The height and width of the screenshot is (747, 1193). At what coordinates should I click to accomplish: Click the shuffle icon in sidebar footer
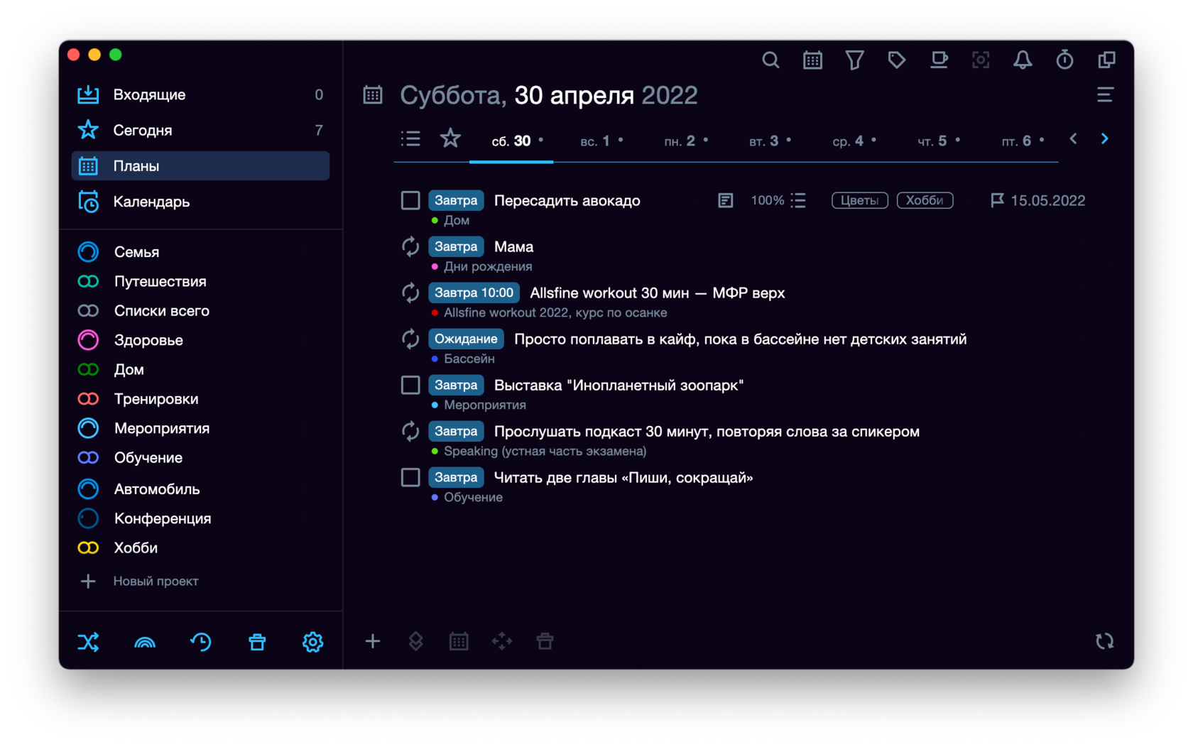(x=88, y=642)
